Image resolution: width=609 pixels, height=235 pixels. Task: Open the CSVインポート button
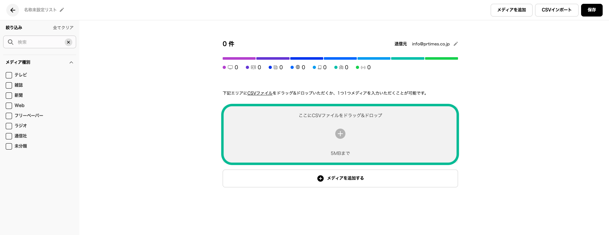(x=556, y=10)
